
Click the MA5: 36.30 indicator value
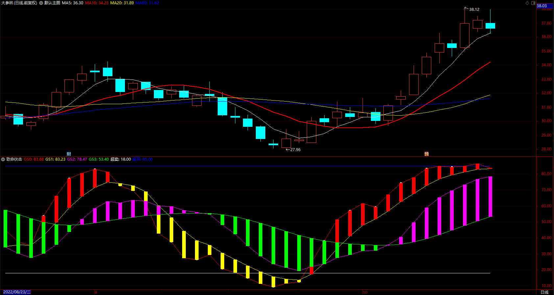[x=73, y=3]
